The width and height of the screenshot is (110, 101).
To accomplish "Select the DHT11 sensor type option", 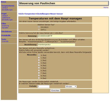I will click(x=39, y=30).
